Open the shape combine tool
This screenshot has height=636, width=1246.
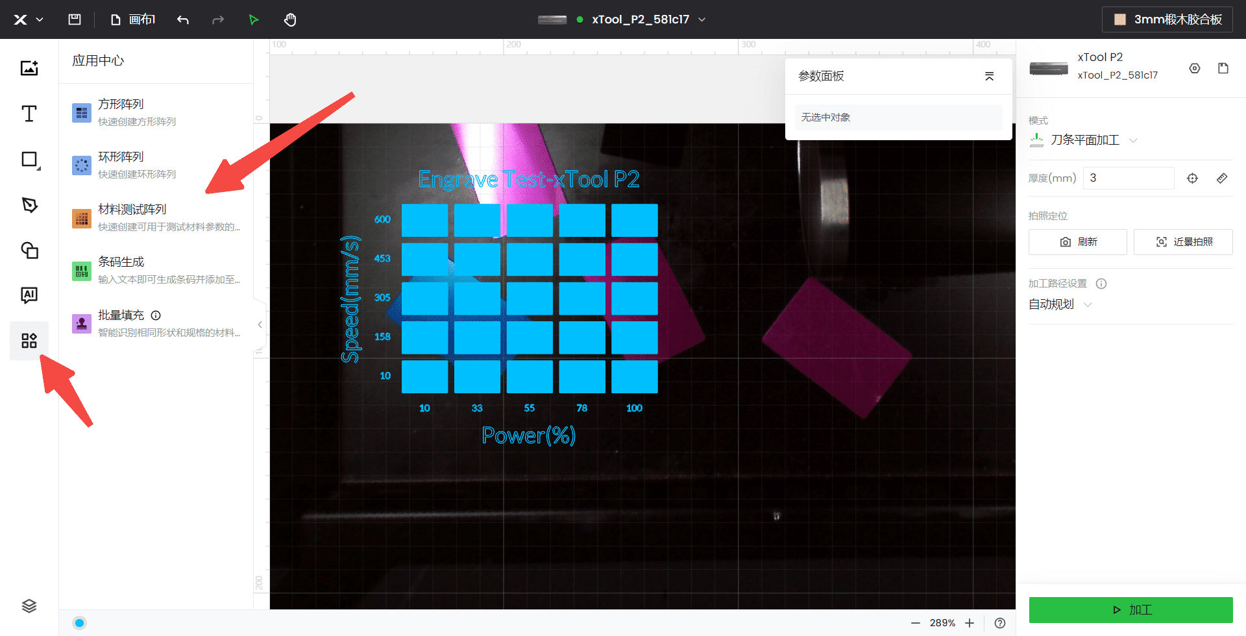pyautogui.click(x=29, y=251)
